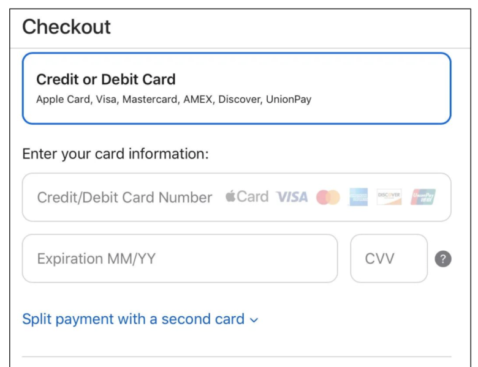The width and height of the screenshot is (478, 367).
Task: Click the VISA logo icon
Action: point(292,197)
